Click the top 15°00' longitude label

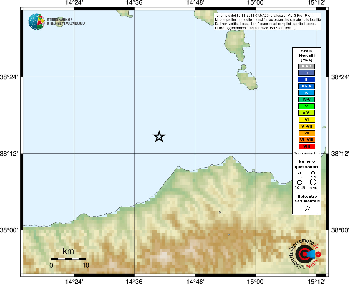pyautogui.click(x=256, y=3)
